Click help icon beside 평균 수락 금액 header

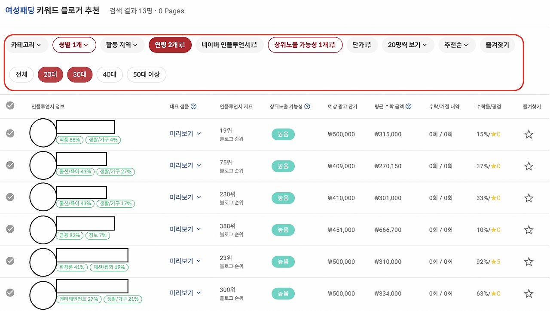point(409,106)
